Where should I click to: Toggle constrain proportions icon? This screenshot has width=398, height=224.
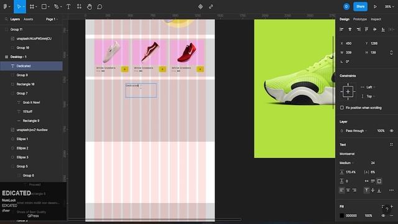click(x=391, y=52)
